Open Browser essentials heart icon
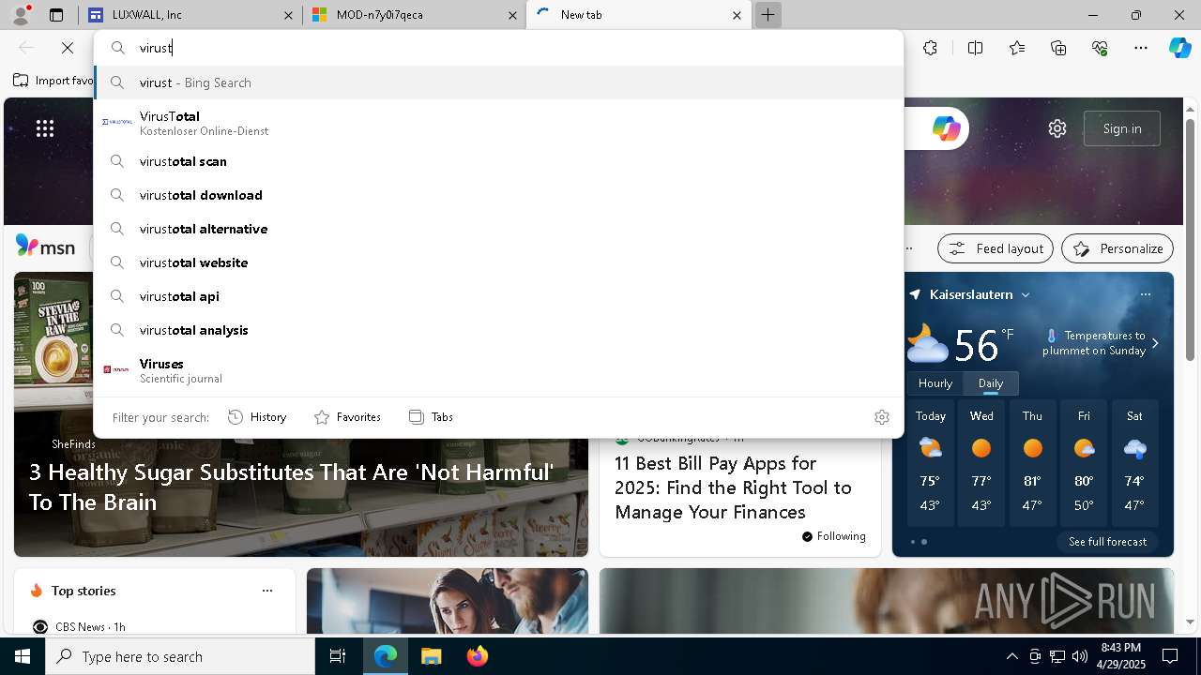 [x=1100, y=48]
